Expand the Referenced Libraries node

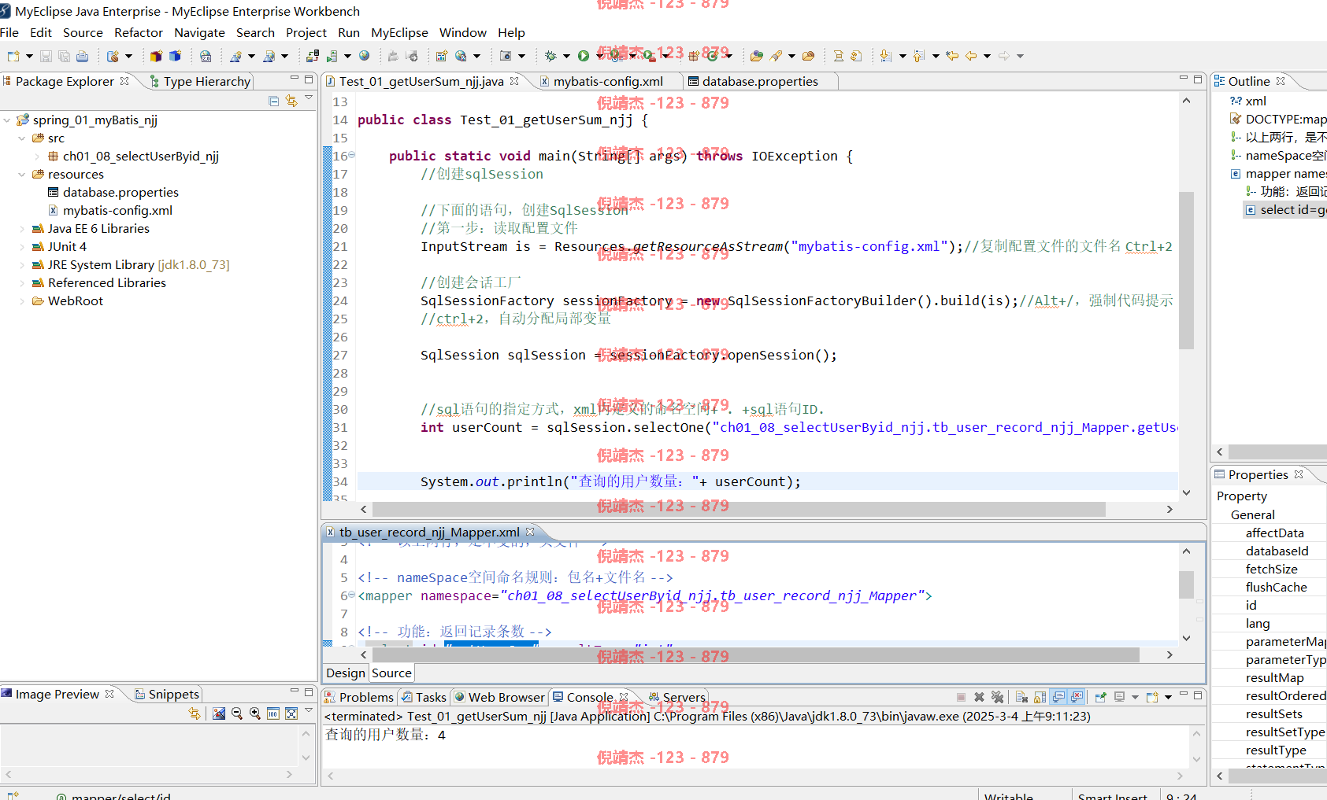click(22, 283)
